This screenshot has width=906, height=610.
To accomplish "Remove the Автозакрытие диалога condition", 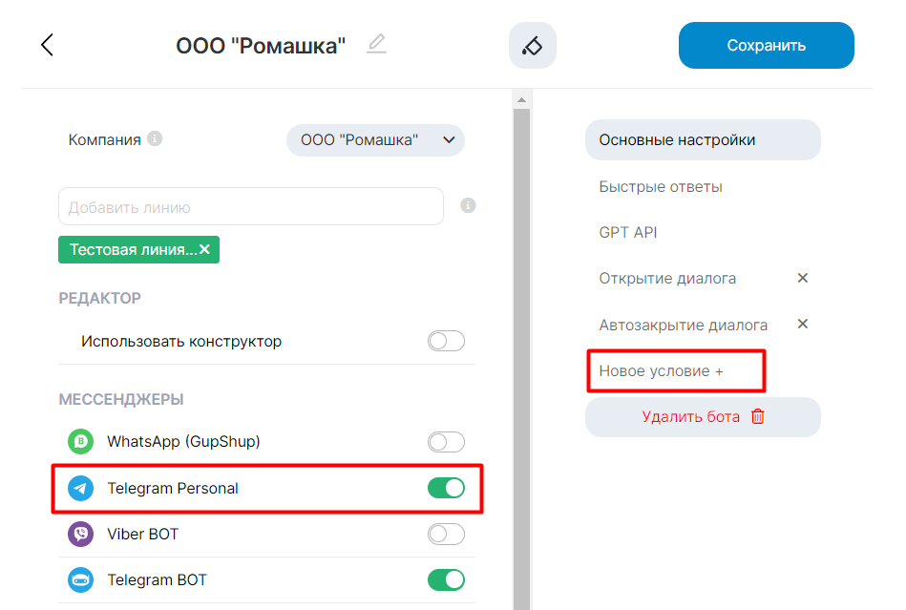I will tap(803, 324).
